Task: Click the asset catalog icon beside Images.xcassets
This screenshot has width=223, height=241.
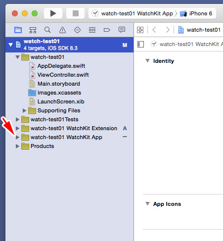Action: pyautogui.click(x=32, y=93)
